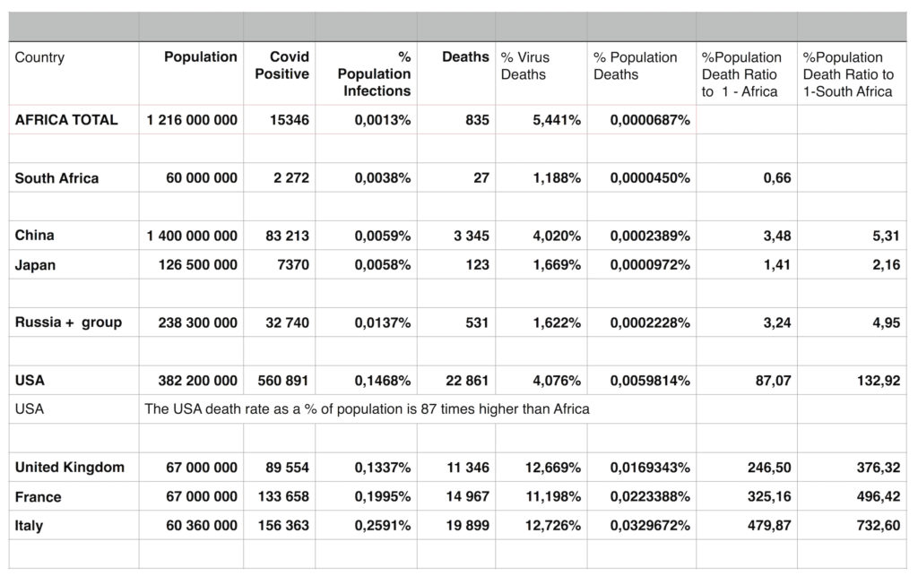Select the 382 200 000 population cell
The height and width of the screenshot is (576, 918).
191,380
